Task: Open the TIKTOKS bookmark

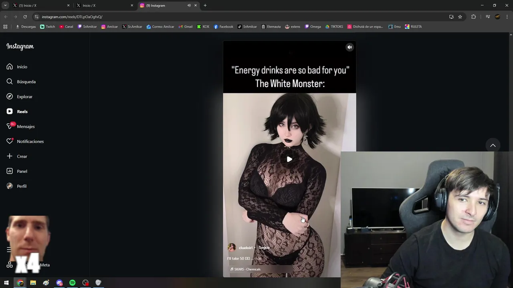Action: click(x=334, y=27)
